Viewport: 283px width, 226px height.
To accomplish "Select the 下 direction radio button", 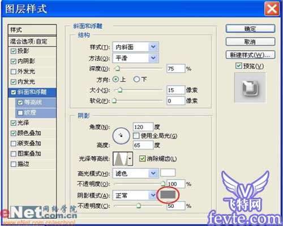I will tap(136, 79).
